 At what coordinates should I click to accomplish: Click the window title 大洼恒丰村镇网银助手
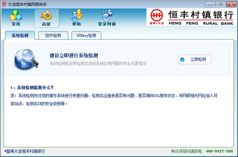[27, 4]
